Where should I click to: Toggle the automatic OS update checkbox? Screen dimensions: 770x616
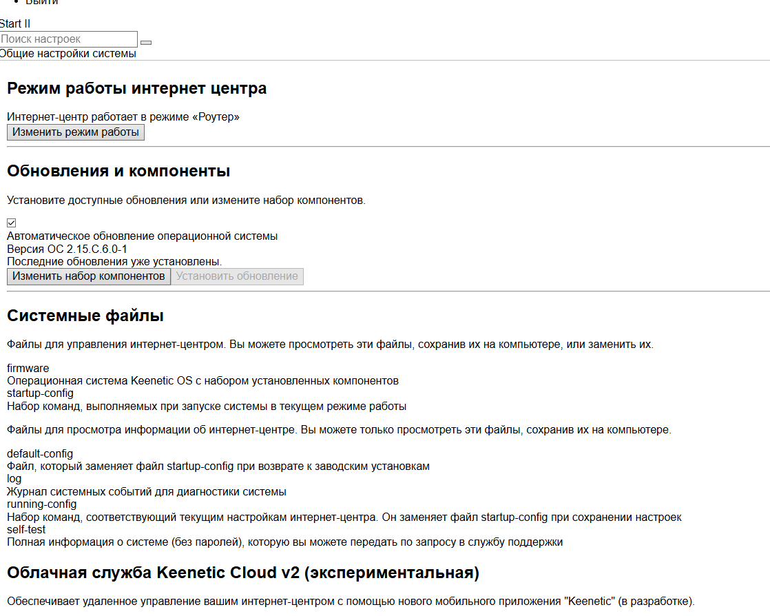coord(12,223)
